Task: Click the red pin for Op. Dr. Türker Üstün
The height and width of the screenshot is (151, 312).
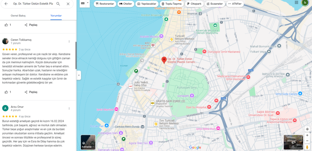Action: tap(164, 60)
